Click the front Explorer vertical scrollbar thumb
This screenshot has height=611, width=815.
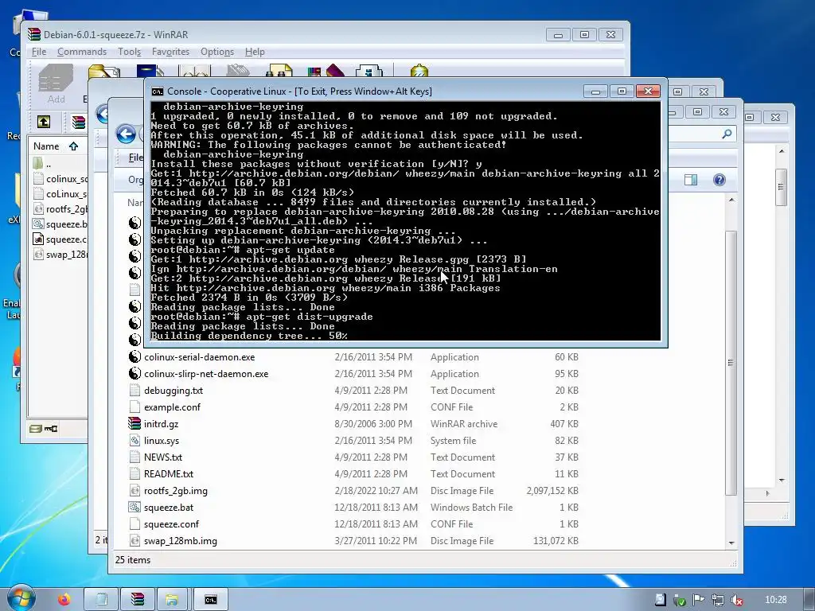click(x=731, y=363)
